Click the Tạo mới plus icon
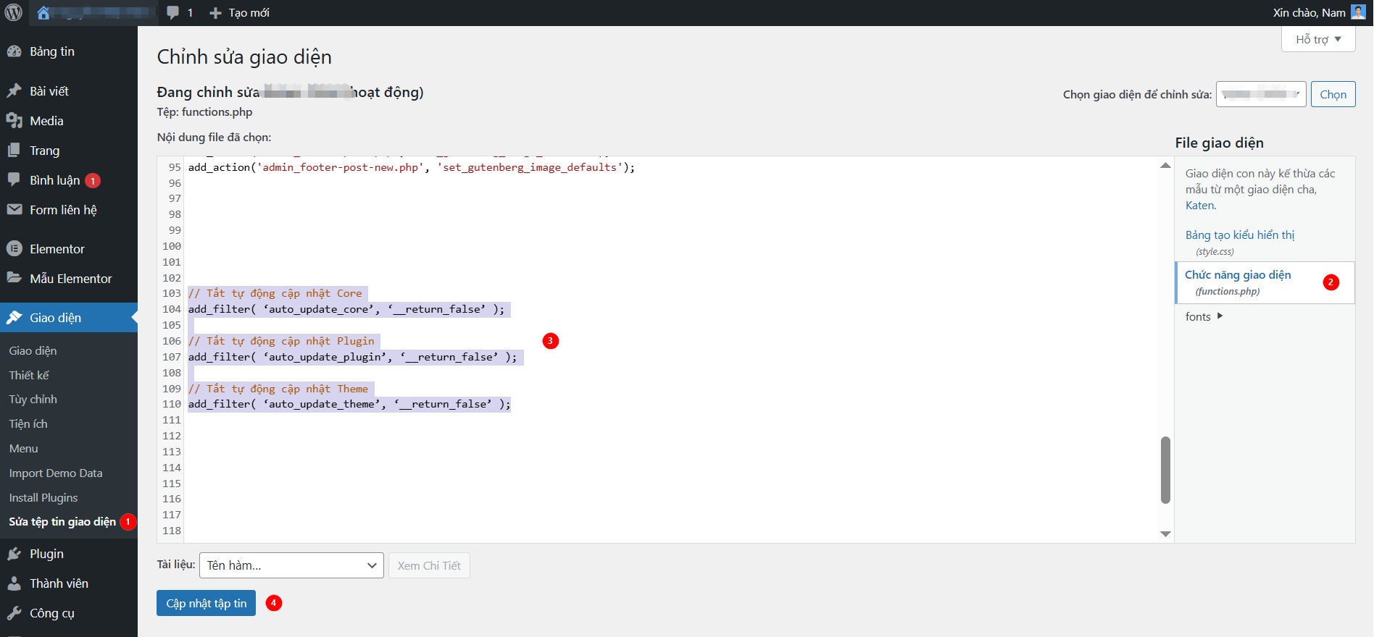 click(215, 13)
